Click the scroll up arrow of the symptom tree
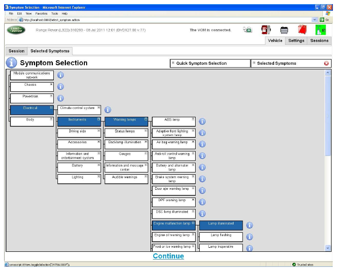 coord(327,73)
